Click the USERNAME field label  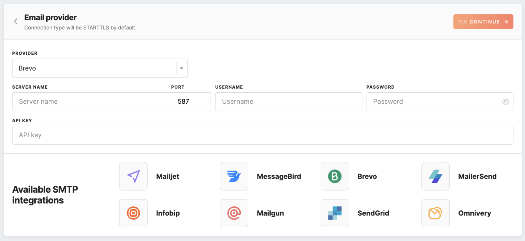tap(229, 87)
